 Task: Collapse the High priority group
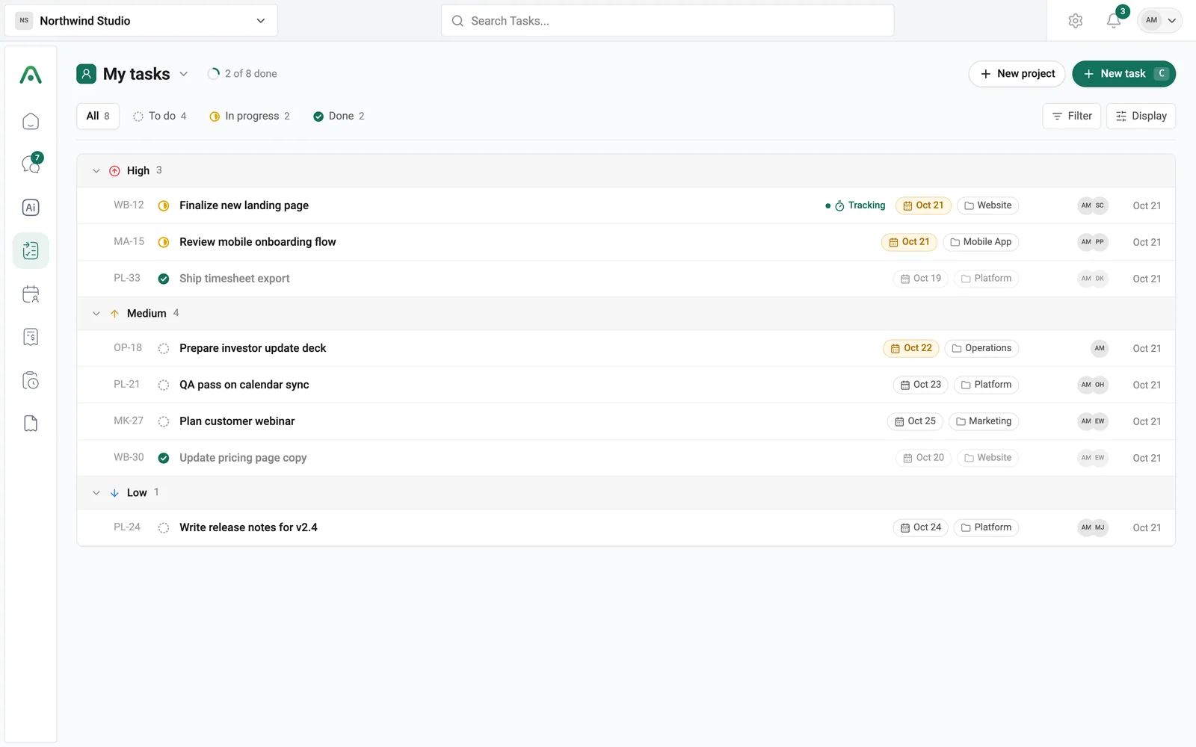pyautogui.click(x=96, y=171)
